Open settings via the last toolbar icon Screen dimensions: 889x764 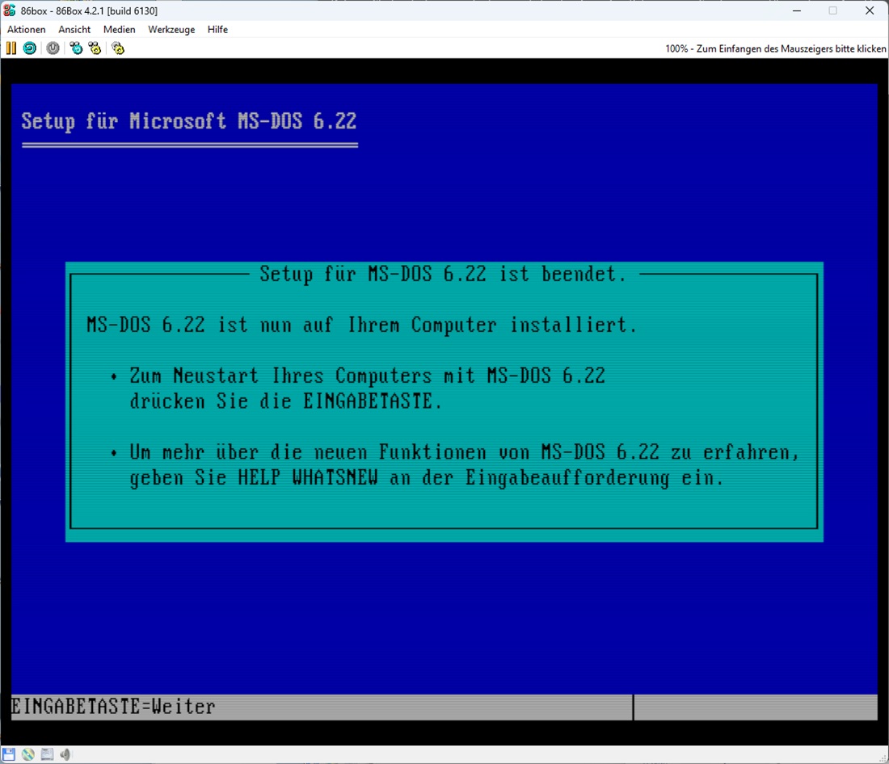point(118,48)
